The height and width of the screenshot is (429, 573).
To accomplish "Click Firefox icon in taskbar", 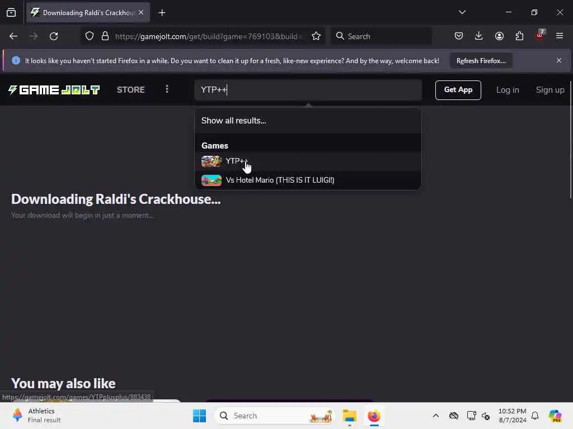I will [x=374, y=416].
